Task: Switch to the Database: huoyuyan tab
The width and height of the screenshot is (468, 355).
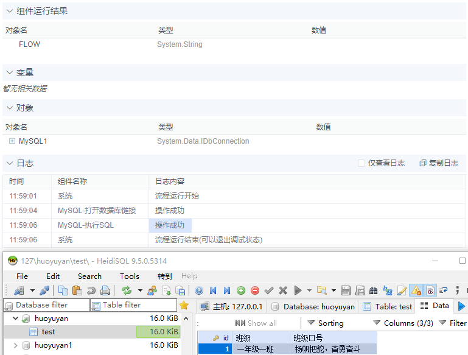Action: [313, 307]
